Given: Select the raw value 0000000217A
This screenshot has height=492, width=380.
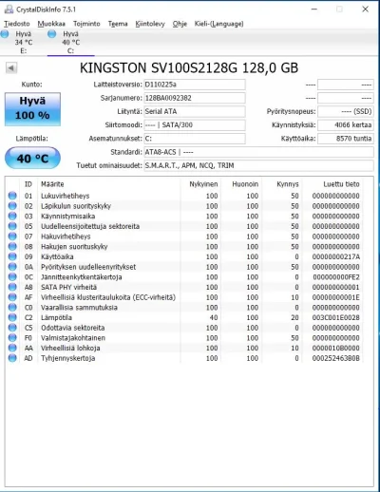Looking at the screenshot, I should coord(336,256).
